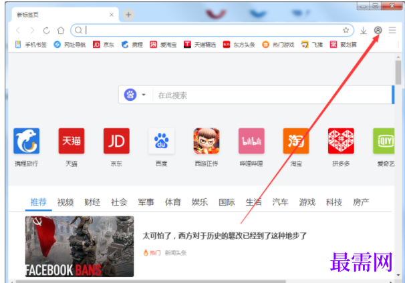This screenshot has height=283, width=405.
Task: Reload the page with refresh icon
Action: tap(47, 31)
